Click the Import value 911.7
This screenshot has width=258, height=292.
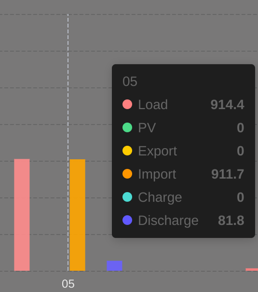pos(228,174)
